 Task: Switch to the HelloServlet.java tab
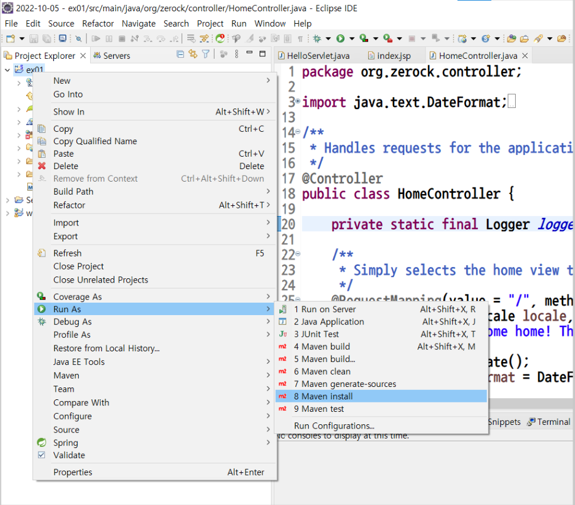(x=314, y=56)
